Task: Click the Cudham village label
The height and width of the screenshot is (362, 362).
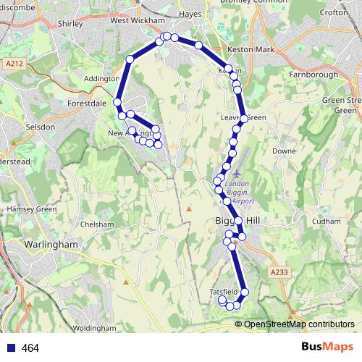Action: pos(327,222)
